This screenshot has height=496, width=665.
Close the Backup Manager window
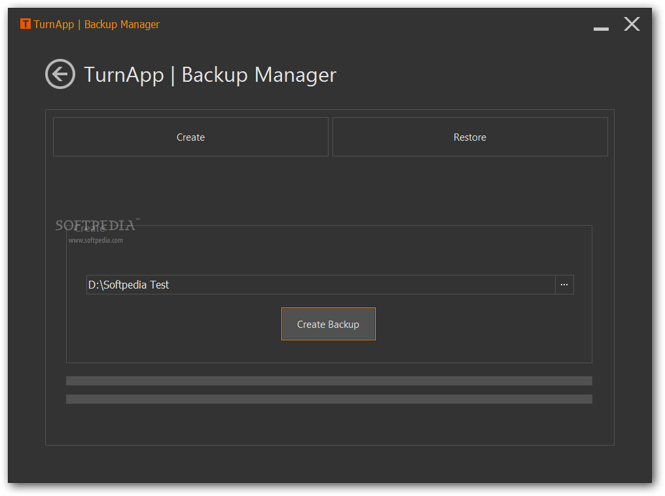(632, 24)
